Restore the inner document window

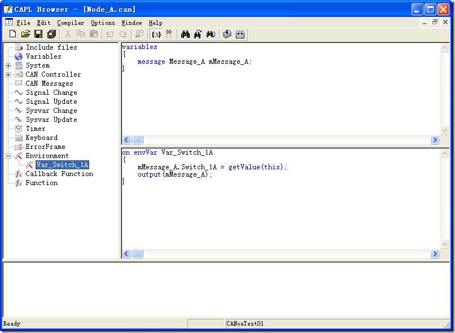[435, 23]
